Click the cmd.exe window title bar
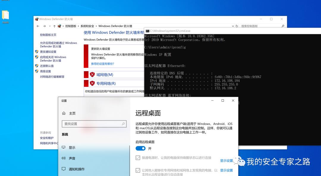 (232, 31)
